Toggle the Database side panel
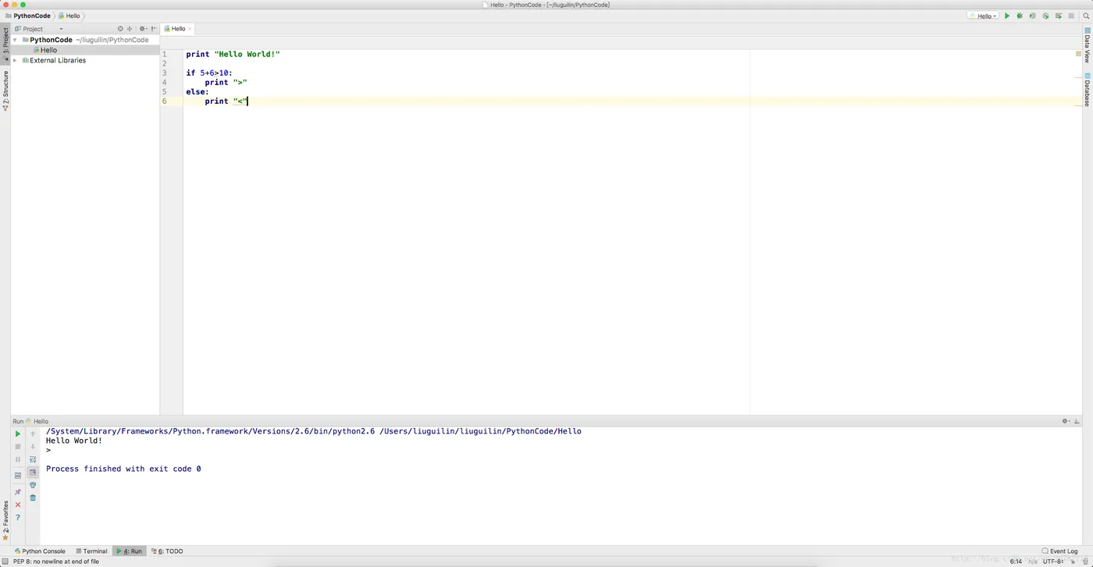The width and height of the screenshot is (1093, 567). (1088, 90)
